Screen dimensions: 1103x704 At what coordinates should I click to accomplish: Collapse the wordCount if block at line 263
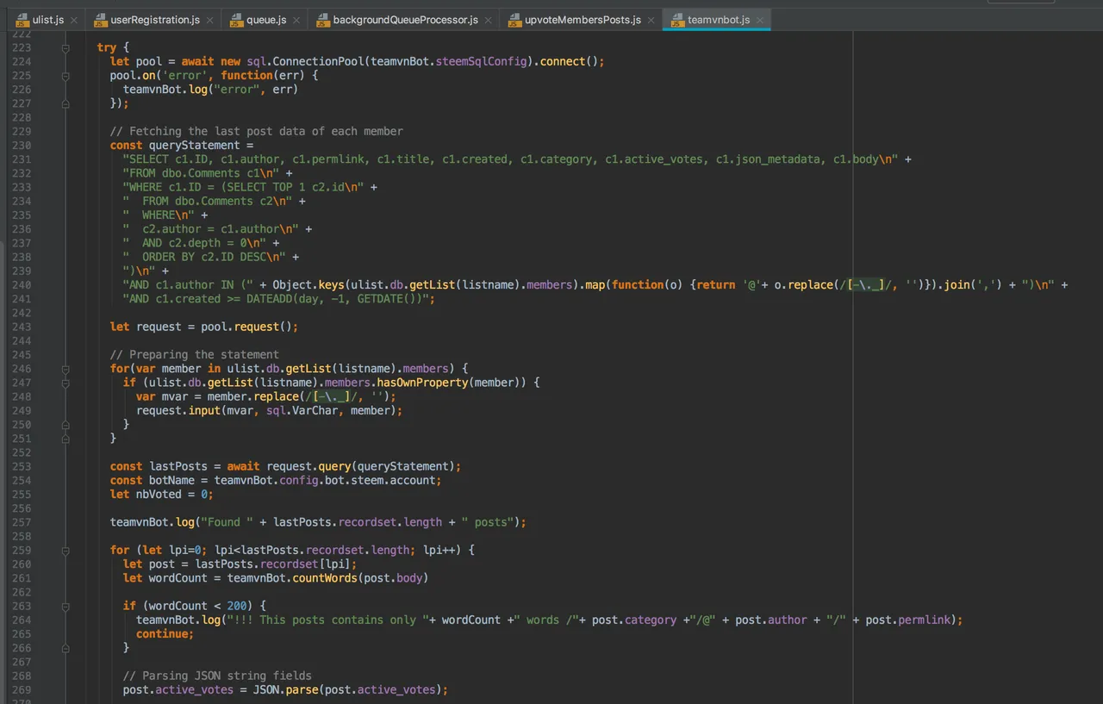pyautogui.click(x=65, y=606)
